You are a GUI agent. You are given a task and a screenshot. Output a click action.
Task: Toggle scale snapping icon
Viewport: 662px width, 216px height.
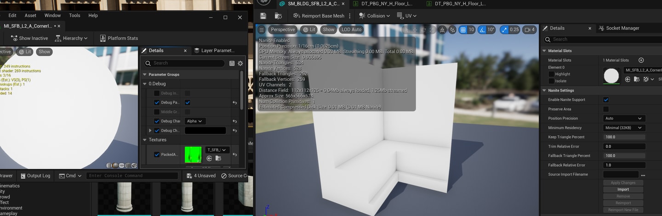505,30
